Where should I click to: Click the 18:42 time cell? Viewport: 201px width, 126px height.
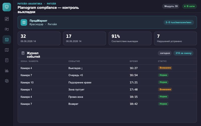[134, 104]
